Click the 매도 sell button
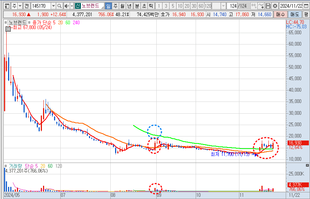The height and width of the screenshot is (199, 310). [x=295, y=14]
